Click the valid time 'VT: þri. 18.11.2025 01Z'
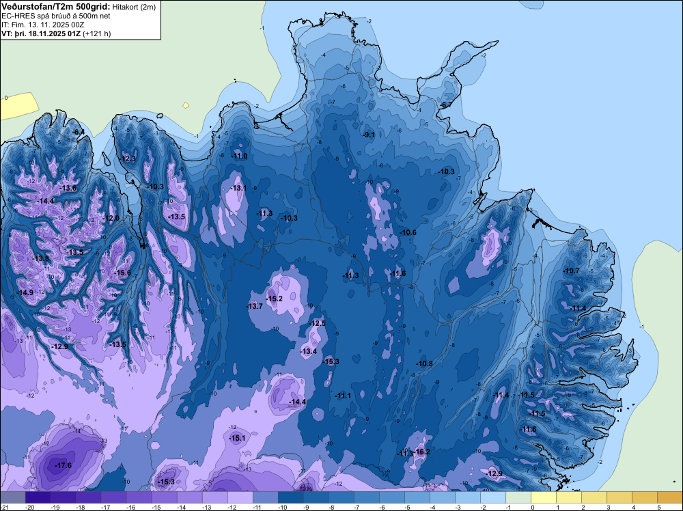Viewport: 683px width, 511px height. pos(41,33)
